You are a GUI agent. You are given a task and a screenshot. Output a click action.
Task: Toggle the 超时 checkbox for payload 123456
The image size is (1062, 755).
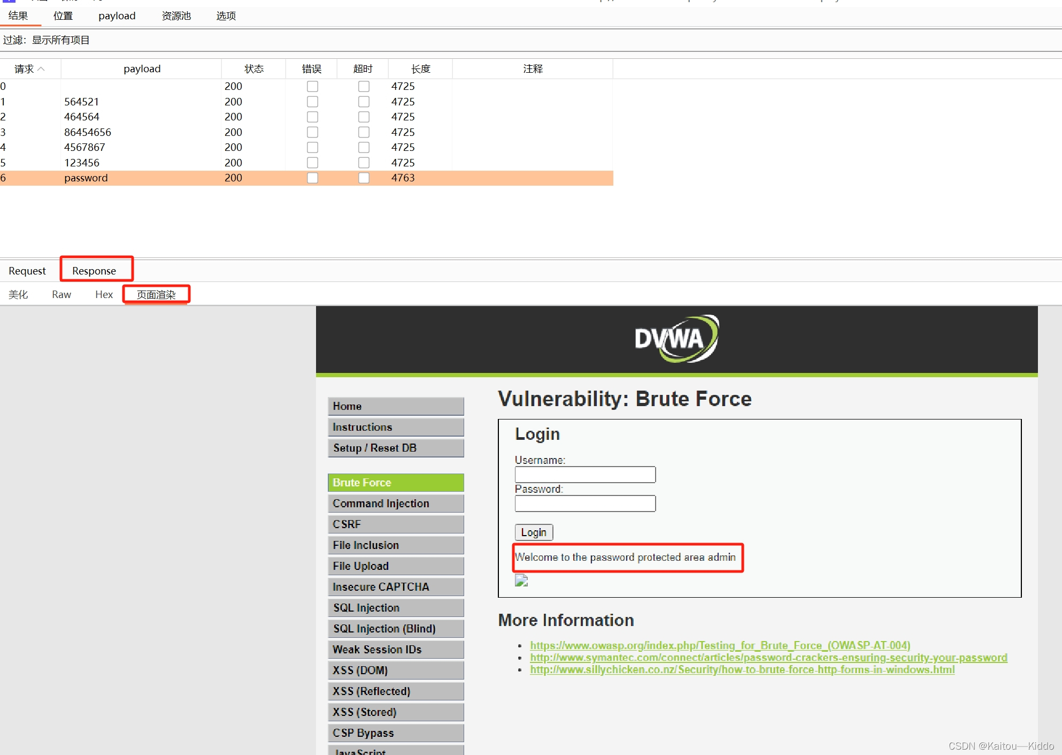point(364,163)
